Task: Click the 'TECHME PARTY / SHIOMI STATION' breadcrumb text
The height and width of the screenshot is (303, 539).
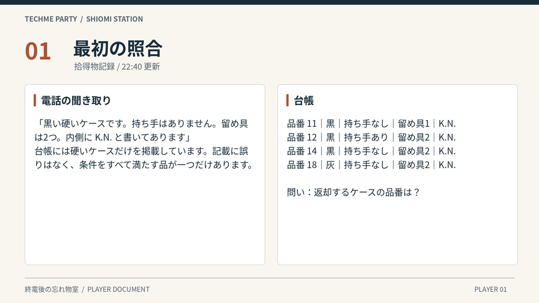Action: point(84,19)
